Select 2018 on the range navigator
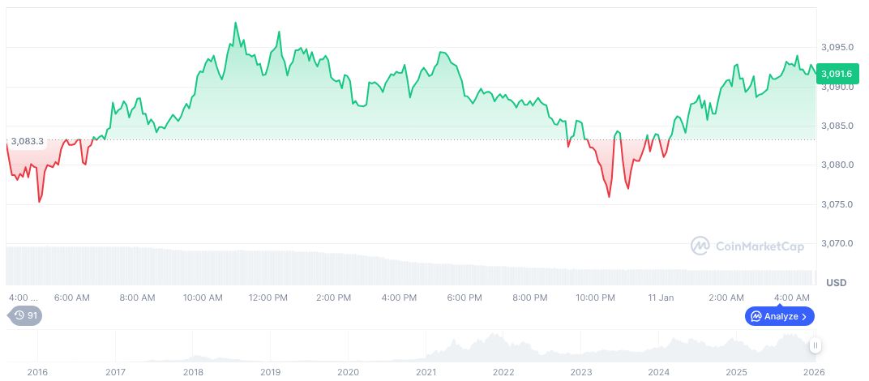Image resolution: width=869 pixels, height=381 pixels. [x=193, y=371]
